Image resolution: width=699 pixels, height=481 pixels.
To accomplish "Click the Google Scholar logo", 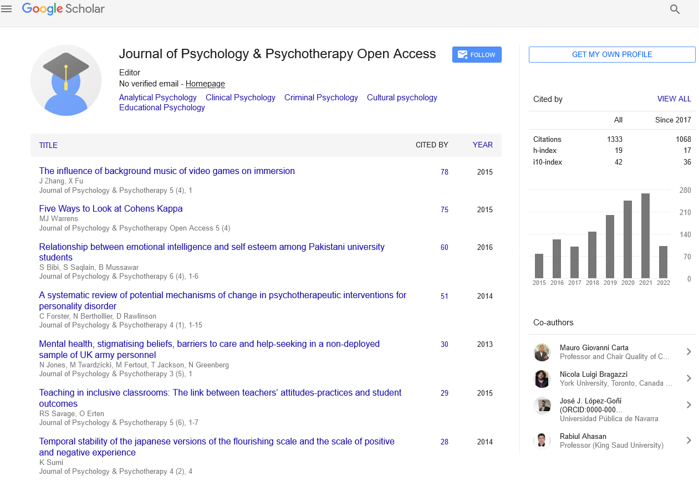I will tap(63, 9).
